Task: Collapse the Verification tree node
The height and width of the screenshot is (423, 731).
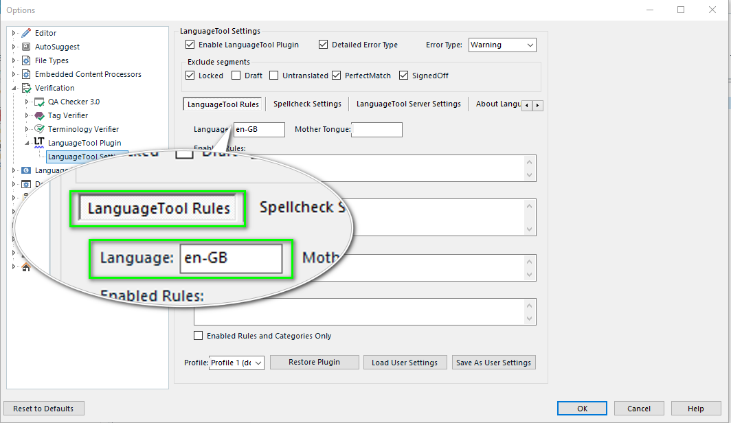Action: point(14,88)
